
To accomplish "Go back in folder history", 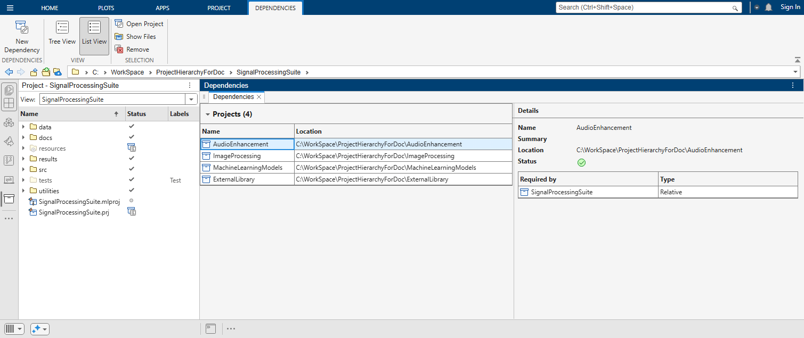I will pos(9,72).
